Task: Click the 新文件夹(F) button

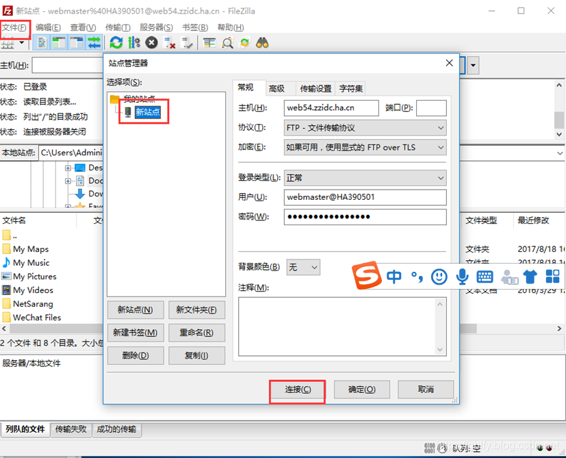Action: tap(196, 310)
